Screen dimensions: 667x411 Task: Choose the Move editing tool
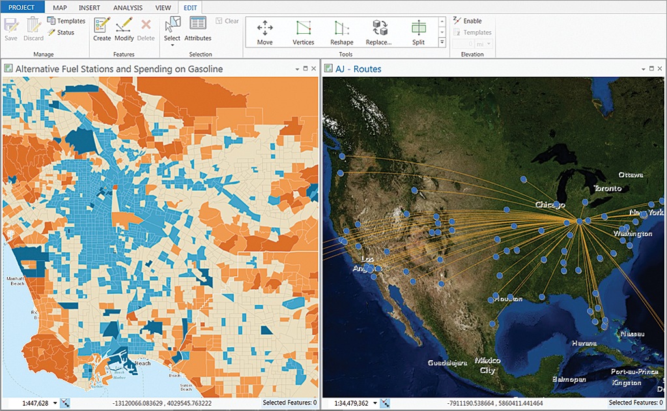tap(264, 33)
